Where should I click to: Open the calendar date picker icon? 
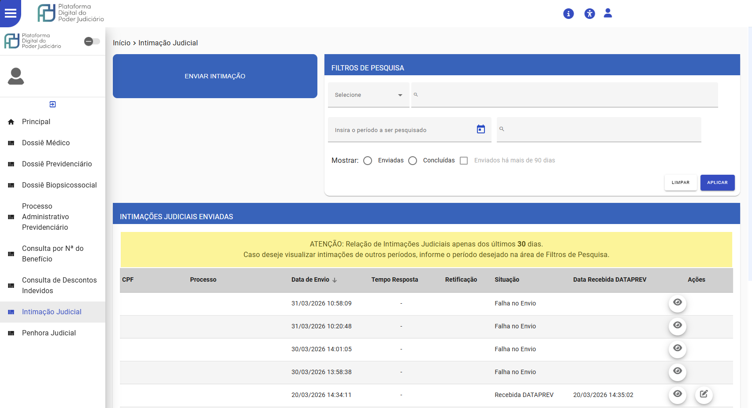(481, 129)
